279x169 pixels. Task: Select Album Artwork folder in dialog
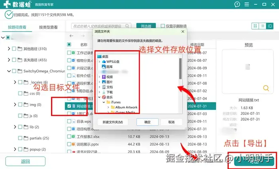124,107
